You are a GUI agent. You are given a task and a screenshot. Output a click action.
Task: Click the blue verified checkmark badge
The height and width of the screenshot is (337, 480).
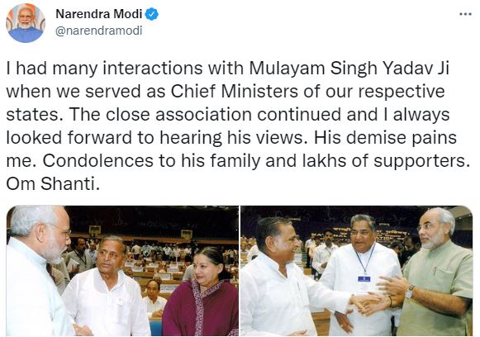151,14
